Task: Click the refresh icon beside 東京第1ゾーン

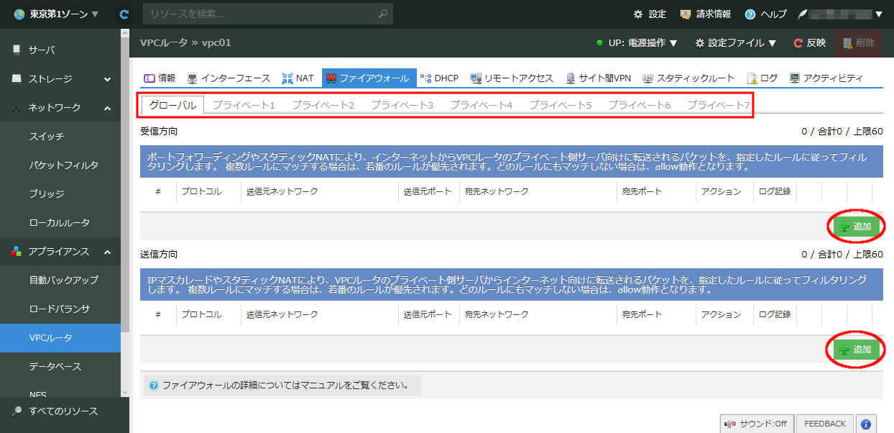Action: tap(123, 13)
